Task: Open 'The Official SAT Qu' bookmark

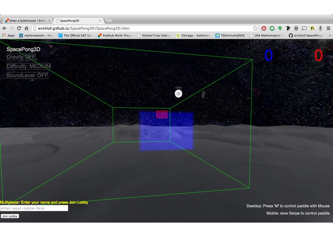Action: click(x=75, y=36)
